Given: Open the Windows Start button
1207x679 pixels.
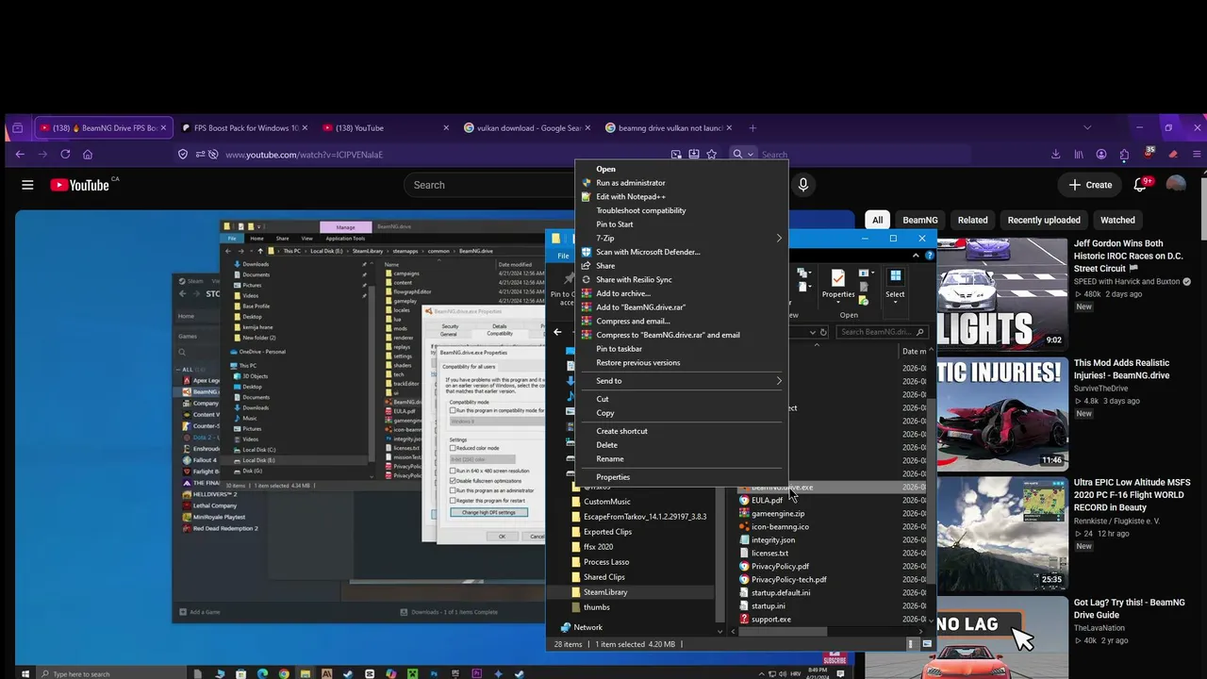Looking at the screenshot, I should tap(25, 673).
